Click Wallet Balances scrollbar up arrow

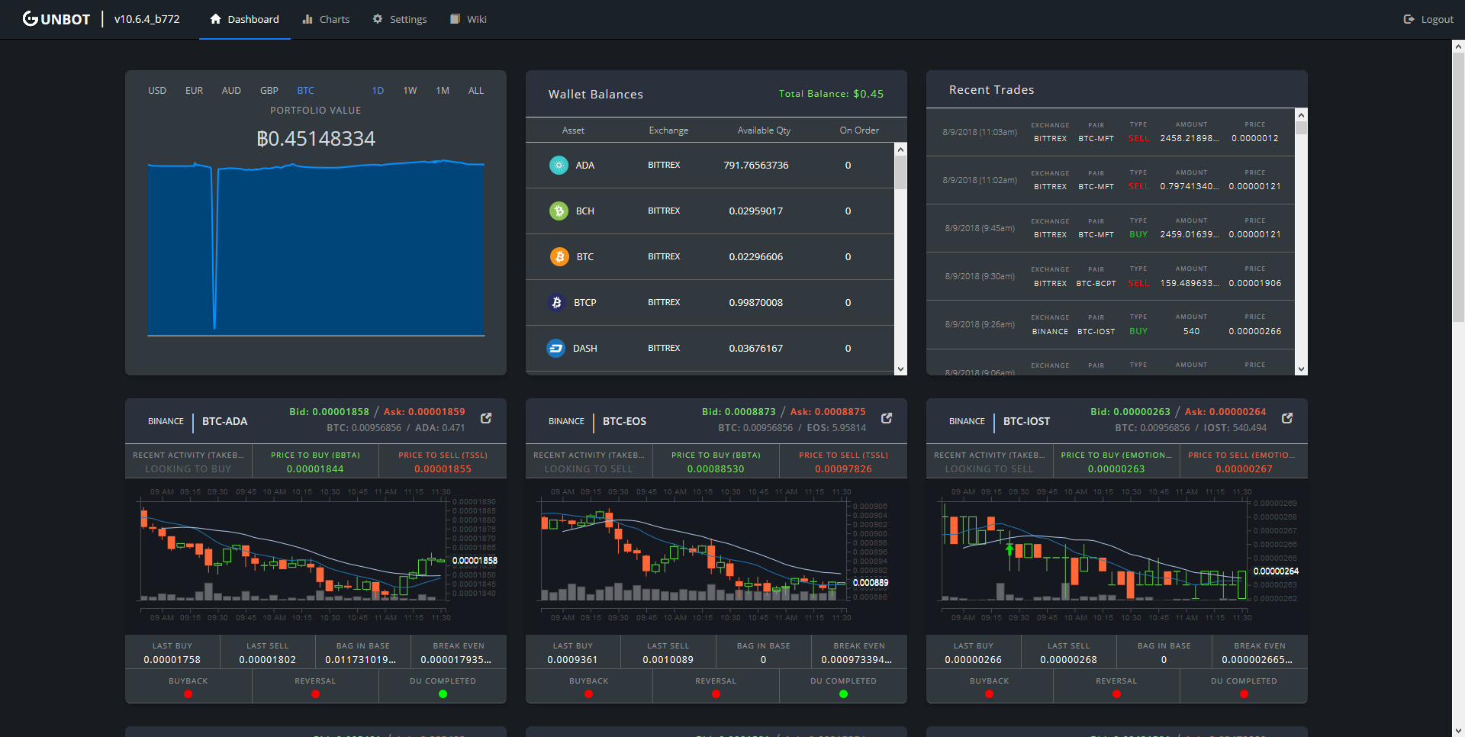point(900,149)
